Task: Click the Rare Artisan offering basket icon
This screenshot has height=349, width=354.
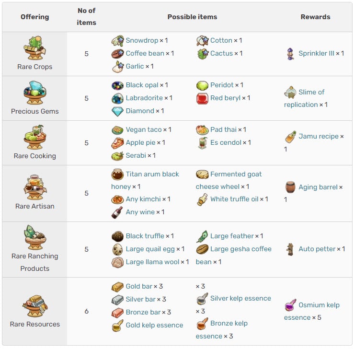Action: click(35, 187)
